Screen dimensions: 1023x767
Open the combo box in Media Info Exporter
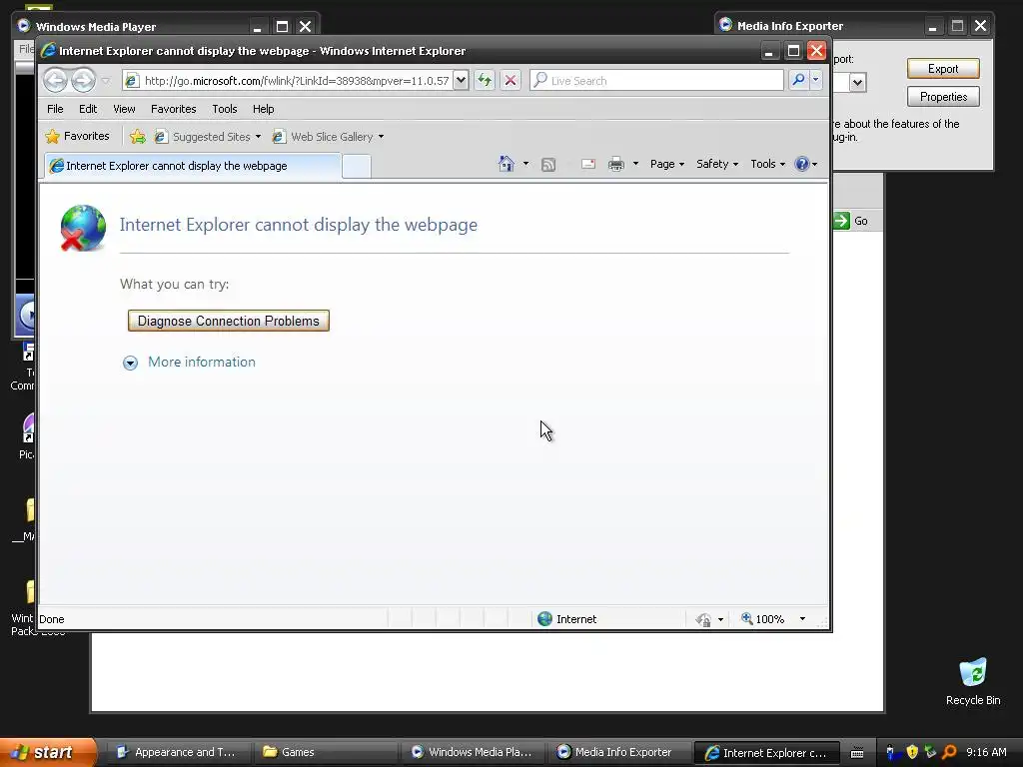[857, 83]
